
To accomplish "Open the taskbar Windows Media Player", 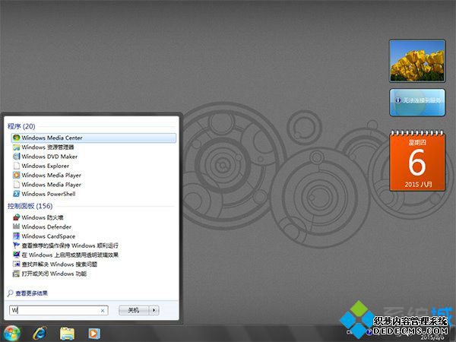I will point(94,334).
